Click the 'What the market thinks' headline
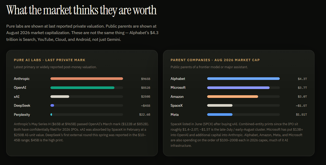326x165 pixels. coord(81,10)
